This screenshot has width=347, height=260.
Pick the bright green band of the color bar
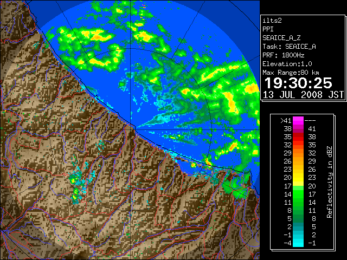[298, 194]
